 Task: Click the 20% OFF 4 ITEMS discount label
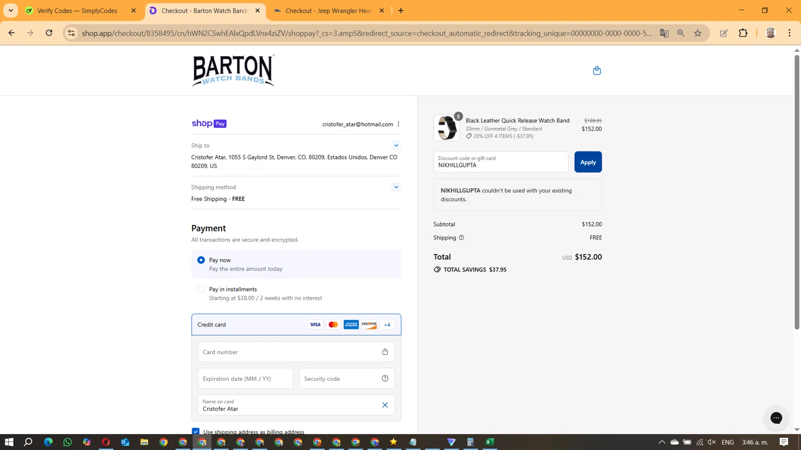coord(503,136)
